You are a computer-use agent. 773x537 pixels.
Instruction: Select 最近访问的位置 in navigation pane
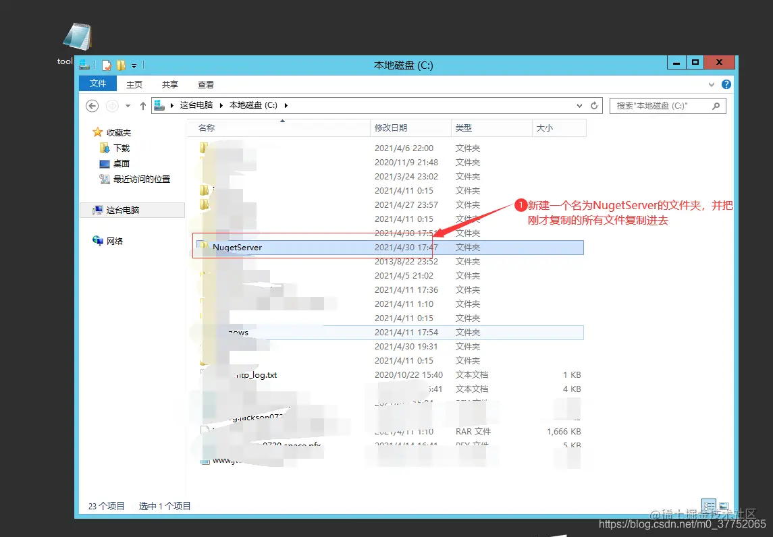coord(142,179)
